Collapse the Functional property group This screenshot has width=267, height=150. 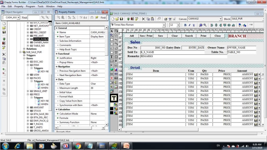(x=57, y=54)
